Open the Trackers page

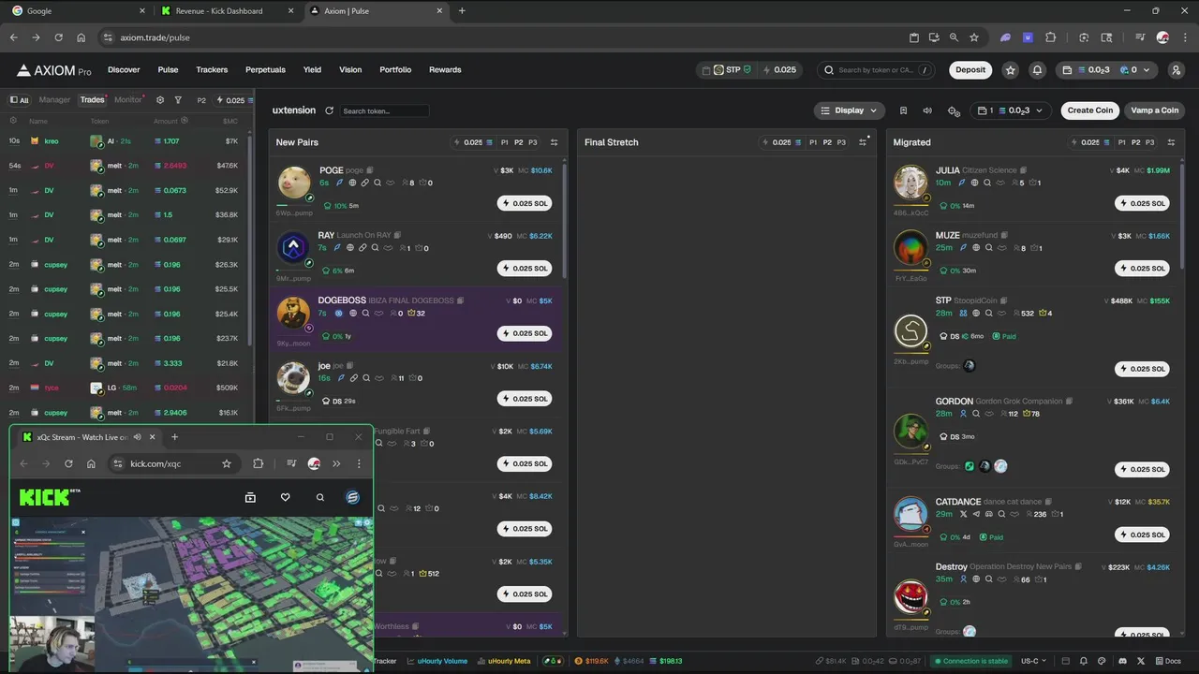click(212, 69)
